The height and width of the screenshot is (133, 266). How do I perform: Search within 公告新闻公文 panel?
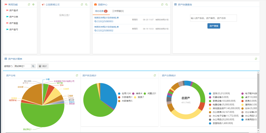click(86, 5)
